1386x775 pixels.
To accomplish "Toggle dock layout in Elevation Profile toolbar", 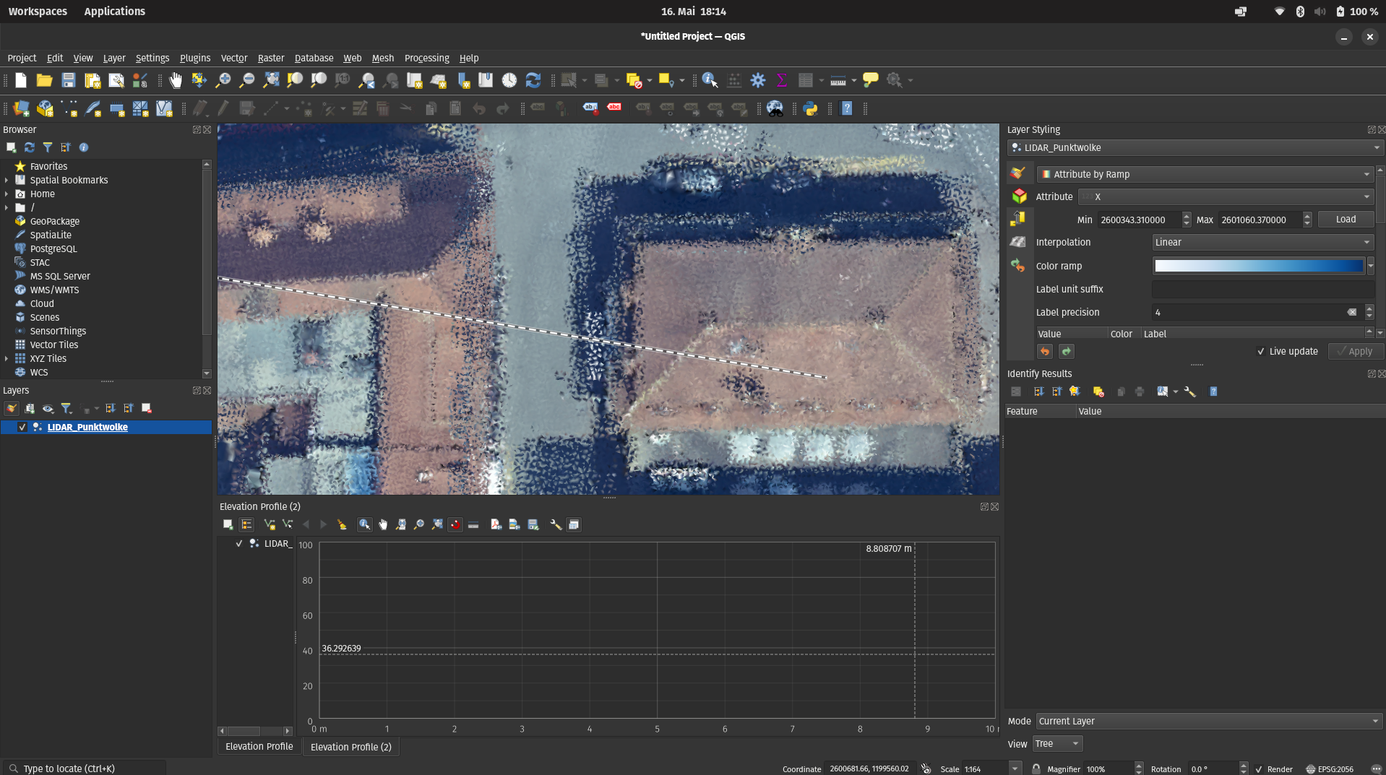I will click(574, 525).
